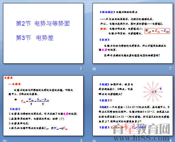Click the red-boxed W_AB = E_PA − E_PB formula
This screenshot has height=142, width=175.
157,31
